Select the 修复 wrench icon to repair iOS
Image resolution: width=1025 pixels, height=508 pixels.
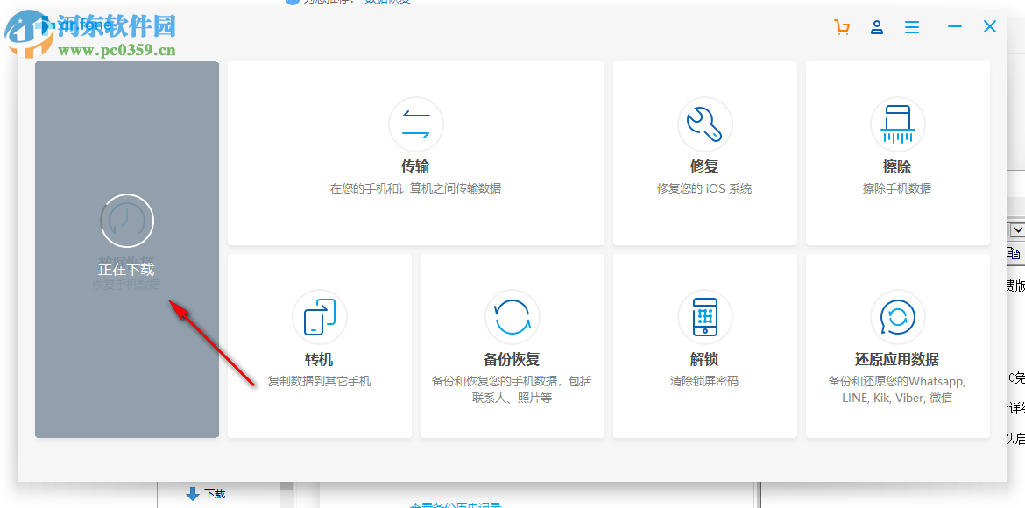pos(704,124)
